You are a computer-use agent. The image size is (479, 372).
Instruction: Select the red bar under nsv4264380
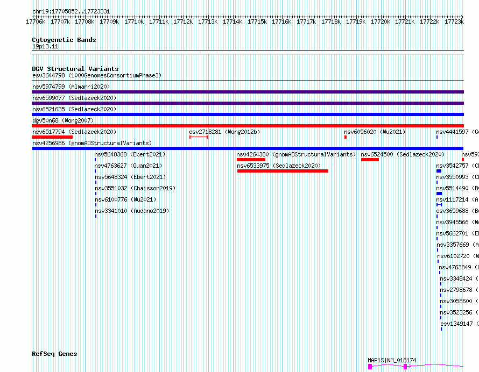[251, 160]
